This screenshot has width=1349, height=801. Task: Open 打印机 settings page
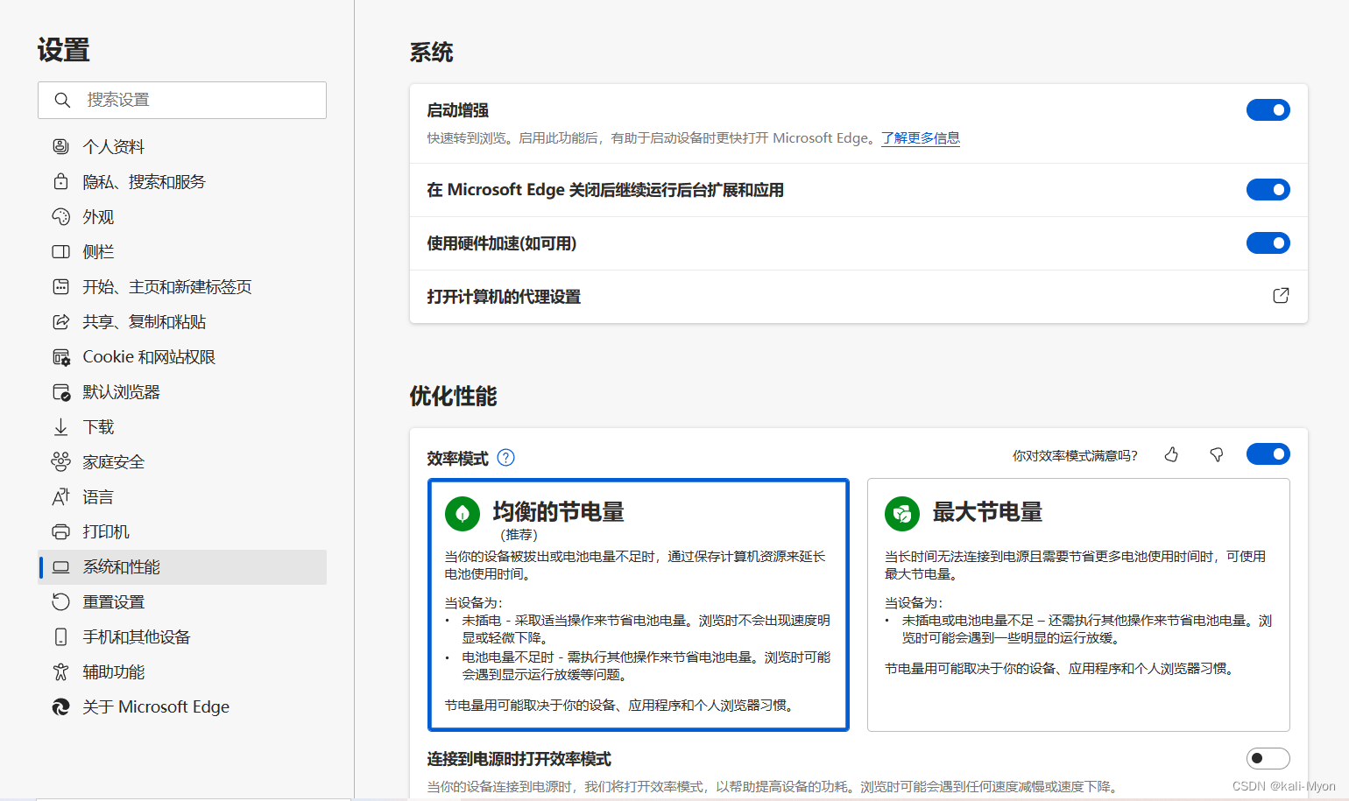pyautogui.click(x=183, y=531)
